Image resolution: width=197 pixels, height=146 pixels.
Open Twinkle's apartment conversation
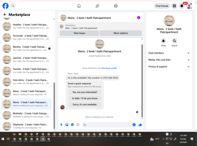pyautogui.click(x=27, y=71)
